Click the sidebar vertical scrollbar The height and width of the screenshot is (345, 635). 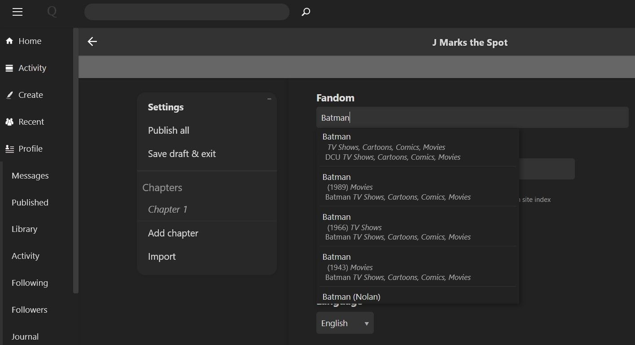[x=76, y=161]
